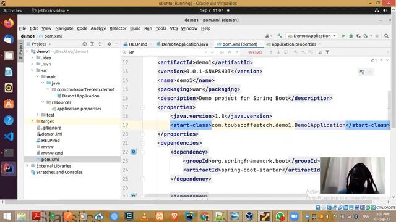The width and height of the screenshot is (396, 222).
Task: Run with coverage icon in toolbar
Action: 358,36
